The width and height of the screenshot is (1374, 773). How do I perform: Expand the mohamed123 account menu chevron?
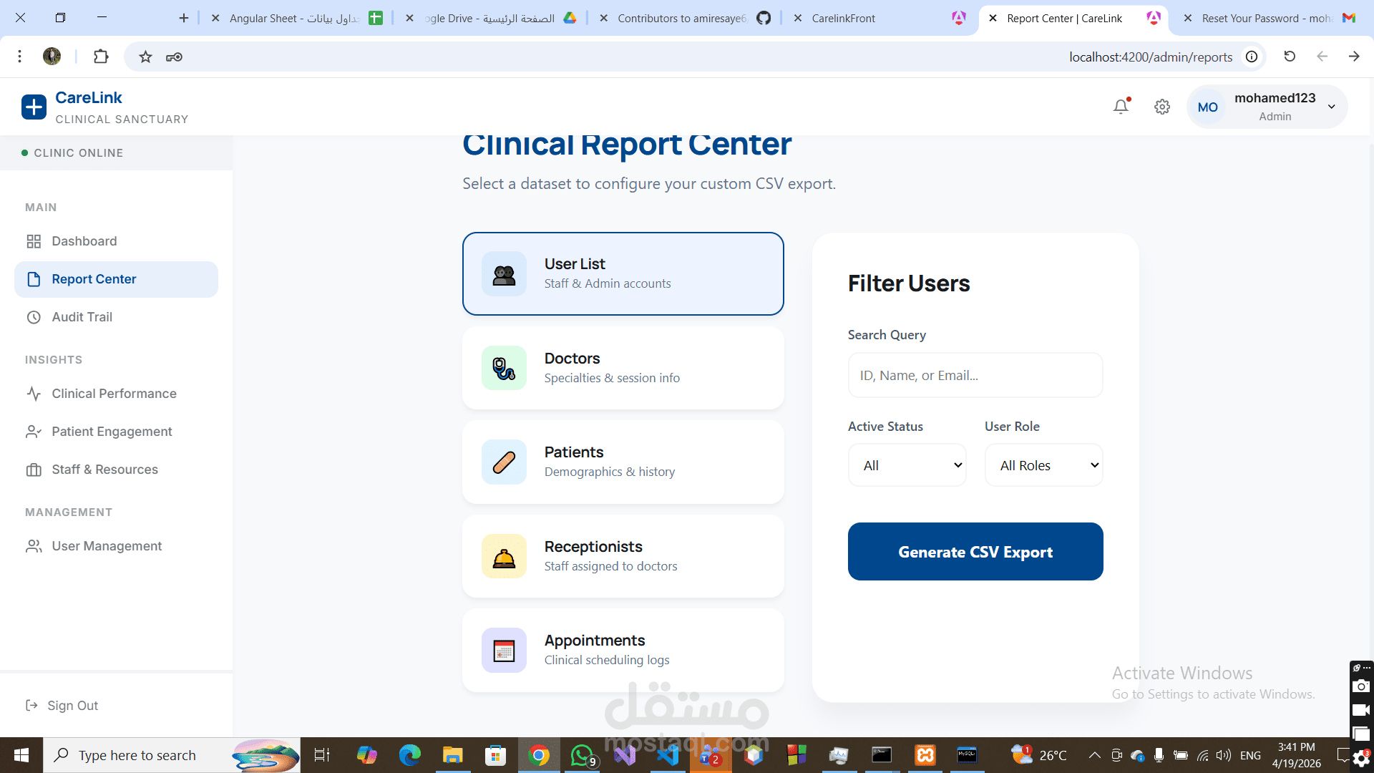tap(1331, 107)
